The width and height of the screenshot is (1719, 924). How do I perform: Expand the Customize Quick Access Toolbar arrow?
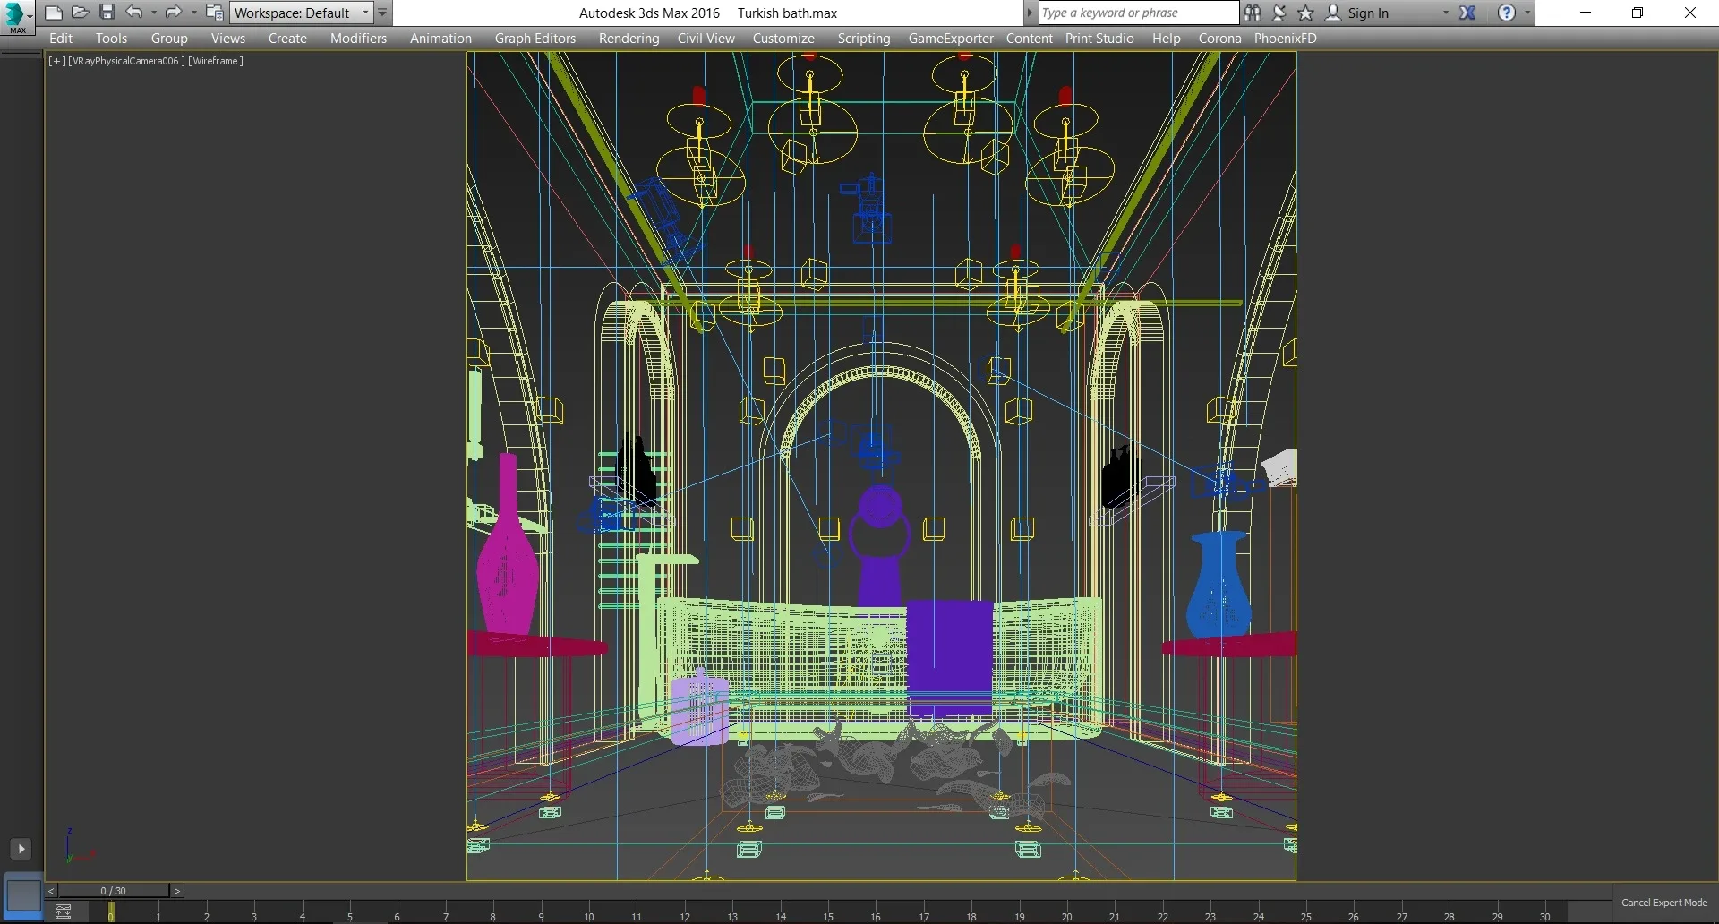tap(382, 13)
